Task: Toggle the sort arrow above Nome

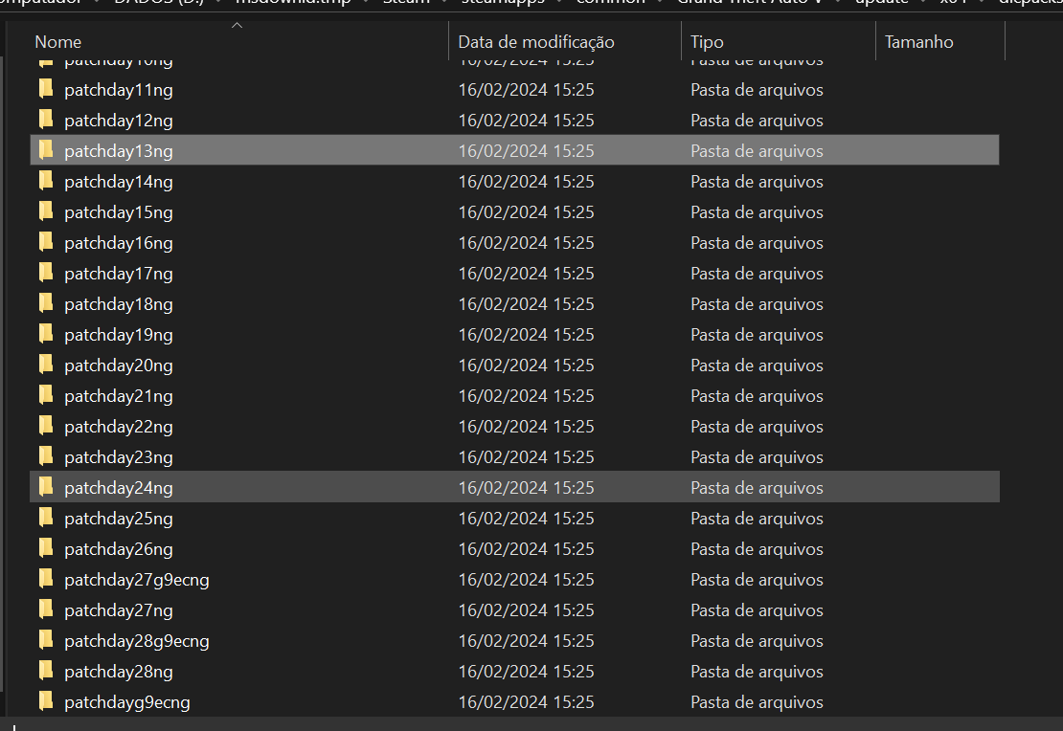Action: pos(237,26)
